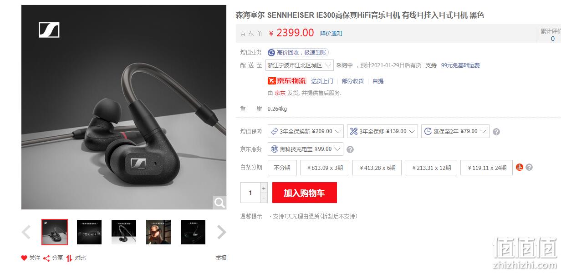
Task: Increase quantity with the plus stepper
Action: pyautogui.click(x=264, y=188)
